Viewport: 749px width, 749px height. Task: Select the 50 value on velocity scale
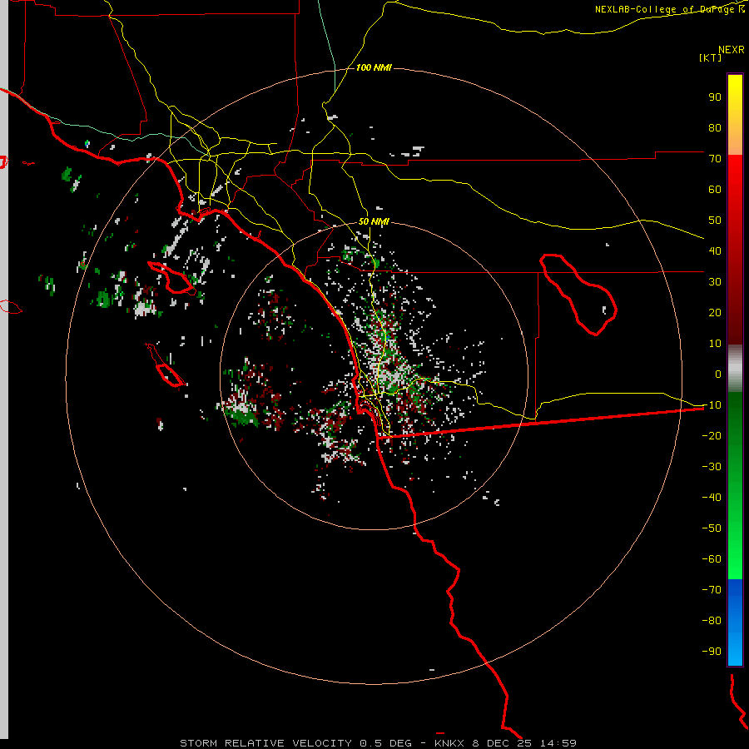[715, 221]
